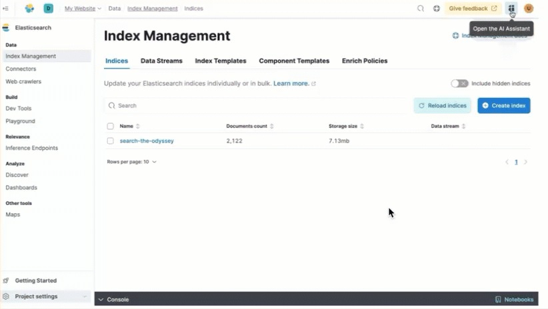Go to next page arrow
The width and height of the screenshot is (548, 309).
pos(525,162)
